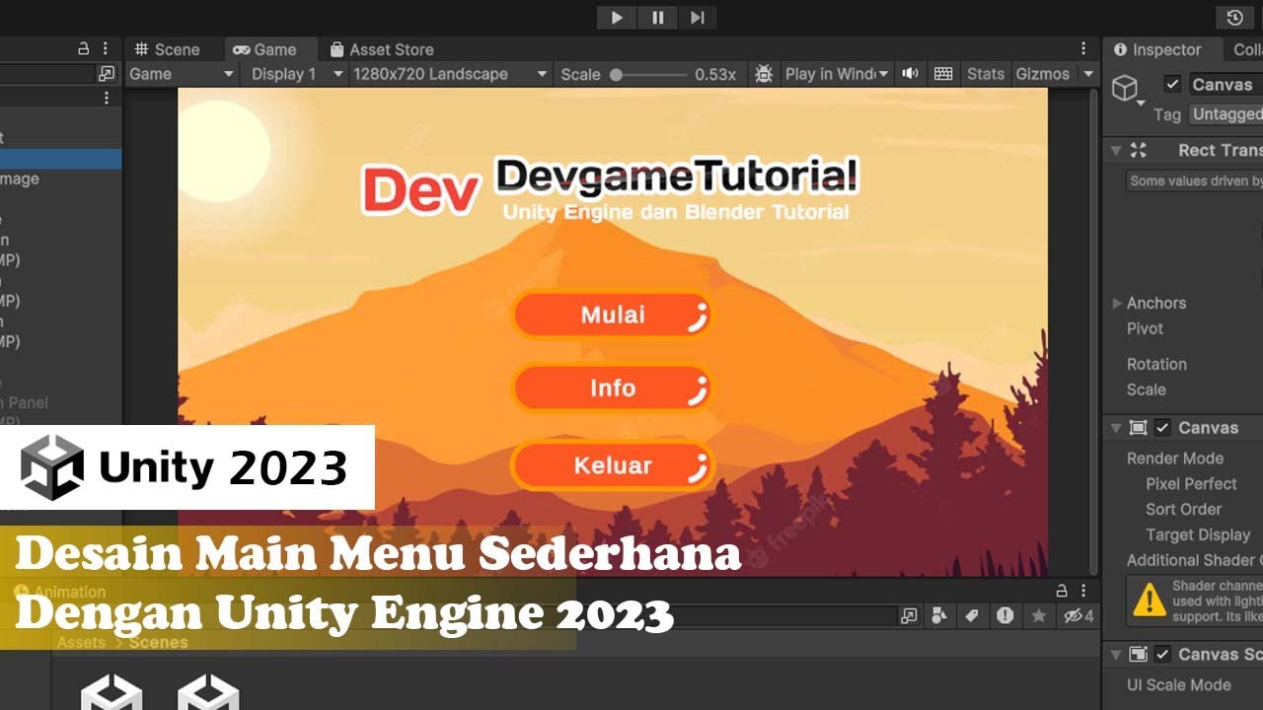Click the Step frame button

click(697, 18)
